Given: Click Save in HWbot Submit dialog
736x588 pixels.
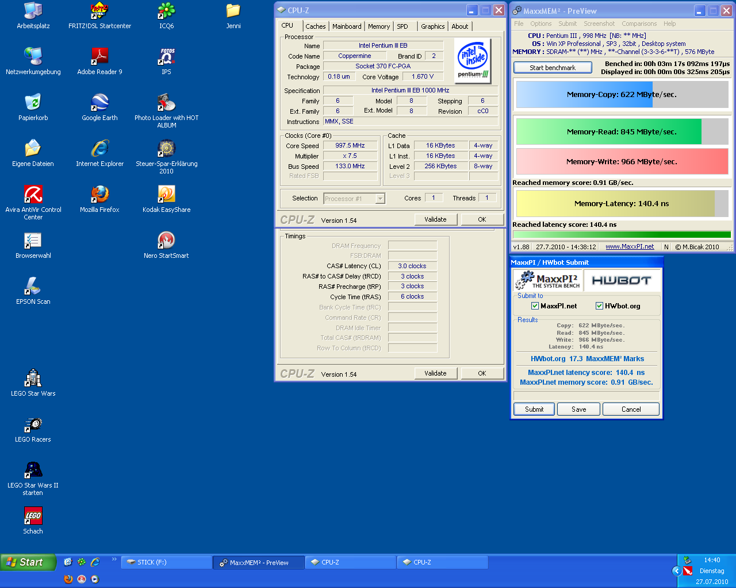Looking at the screenshot, I should pyautogui.click(x=578, y=409).
